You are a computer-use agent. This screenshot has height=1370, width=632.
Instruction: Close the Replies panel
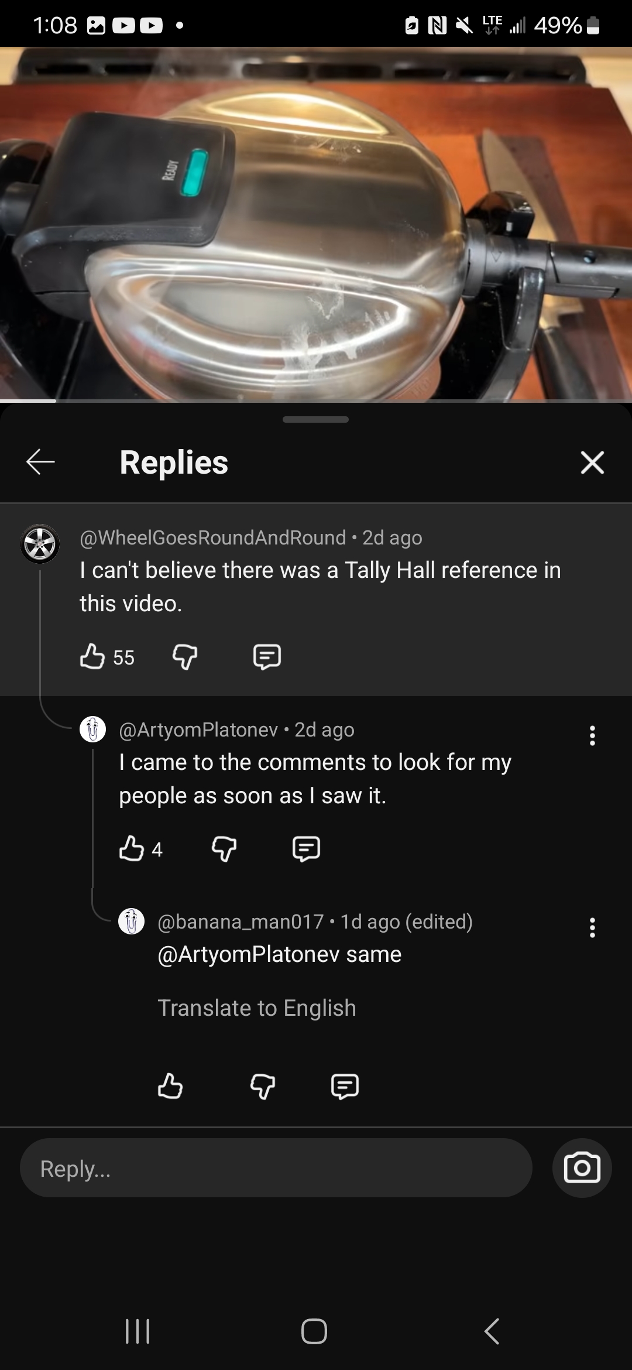tap(592, 462)
